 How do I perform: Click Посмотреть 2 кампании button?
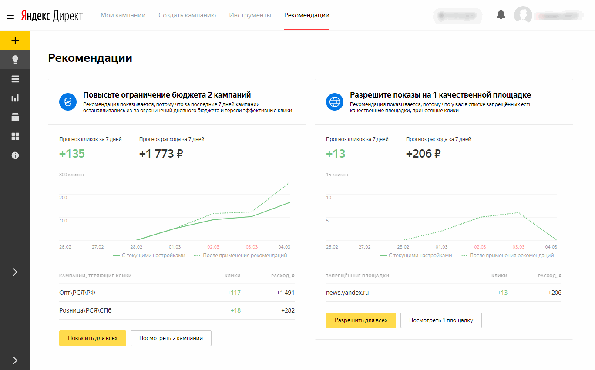(x=171, y=338)
